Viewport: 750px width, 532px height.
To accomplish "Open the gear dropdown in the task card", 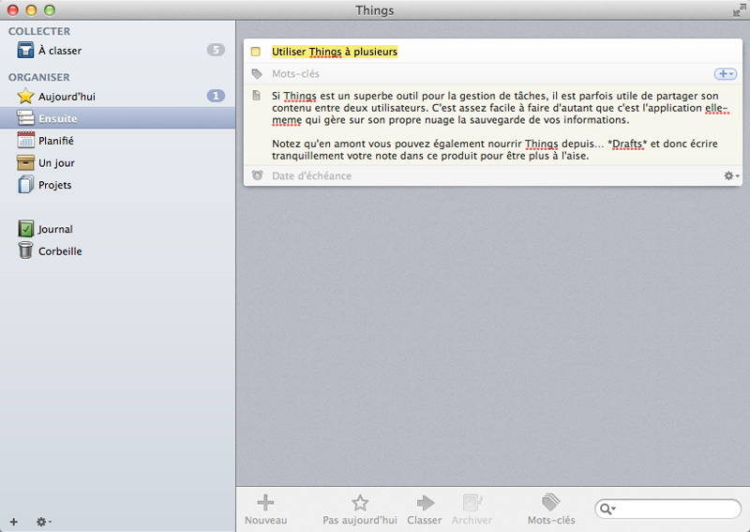I will coord(731,175).
